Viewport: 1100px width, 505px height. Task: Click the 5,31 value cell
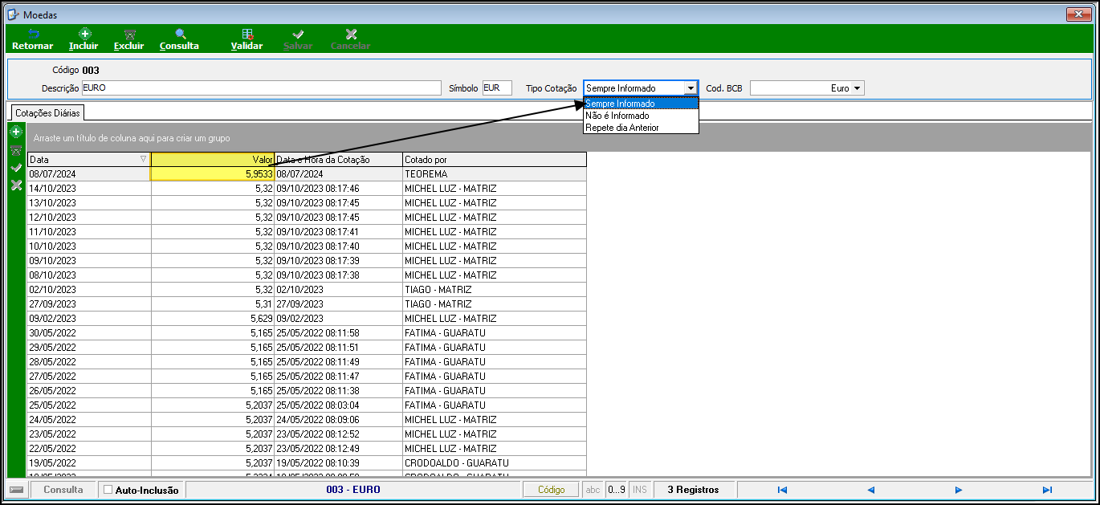(x=213, y=304)
